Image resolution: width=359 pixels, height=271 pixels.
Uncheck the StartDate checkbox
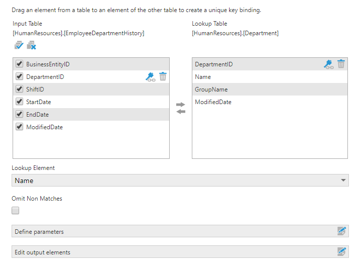(x=20, y=102)
